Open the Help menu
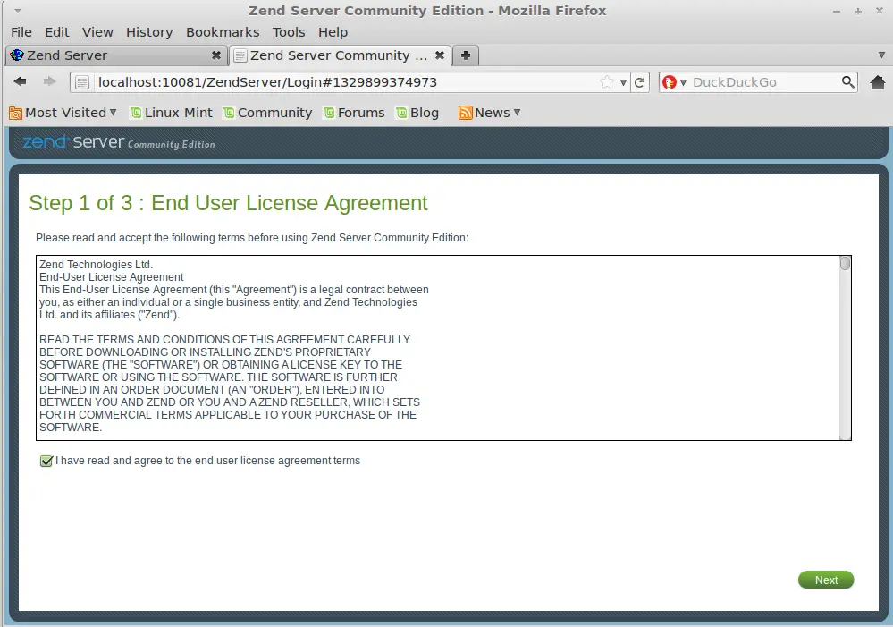 click(x=333, y=32)
